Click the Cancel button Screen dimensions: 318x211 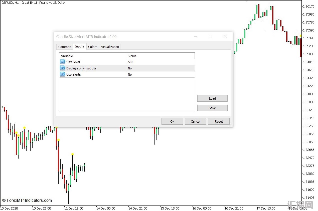196,121
